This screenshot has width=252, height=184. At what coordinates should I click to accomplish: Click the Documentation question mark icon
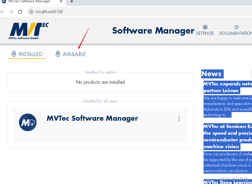point(236,27)
